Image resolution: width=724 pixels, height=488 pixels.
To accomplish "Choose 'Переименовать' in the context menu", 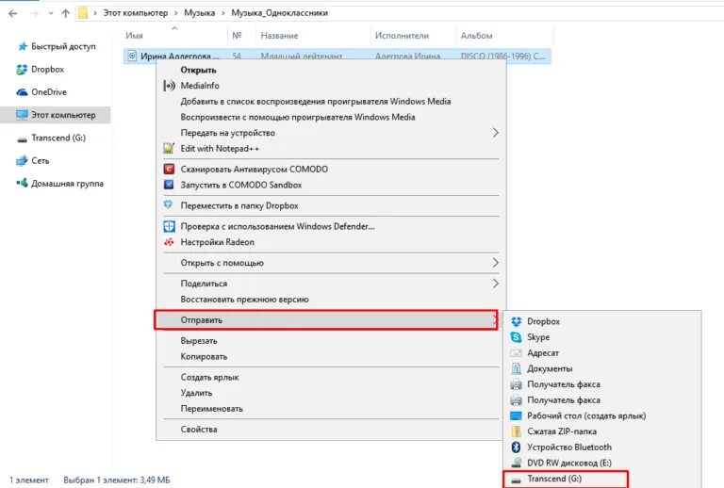I will coord(331,409).
